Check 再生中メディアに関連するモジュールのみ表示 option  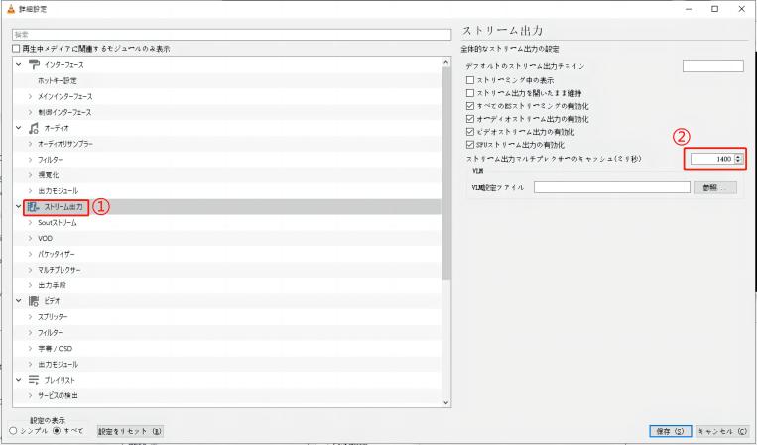(x=14, y=48)
